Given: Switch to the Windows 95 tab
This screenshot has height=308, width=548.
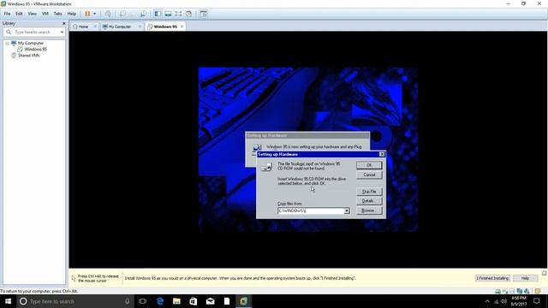Looking at the screenshot, I should (165, 27).
